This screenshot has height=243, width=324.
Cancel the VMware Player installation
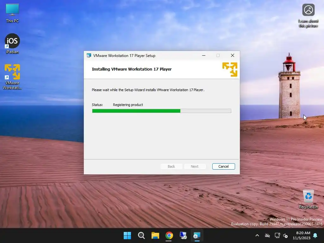coord(224,166)
